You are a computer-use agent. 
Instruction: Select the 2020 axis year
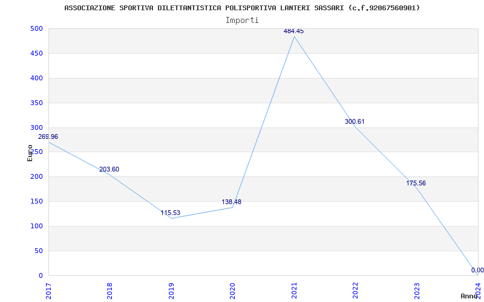coord(233,291)
